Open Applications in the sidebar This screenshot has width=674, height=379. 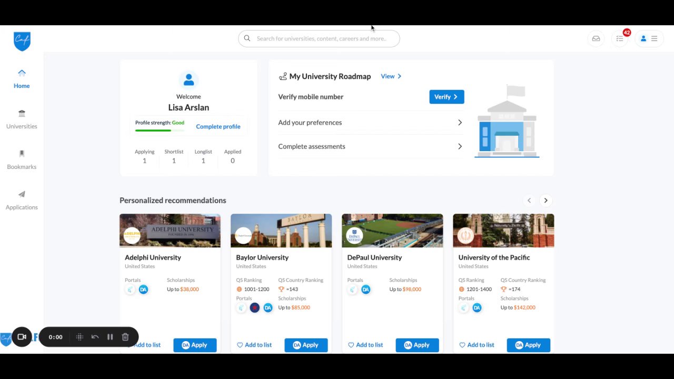point(22,201)
